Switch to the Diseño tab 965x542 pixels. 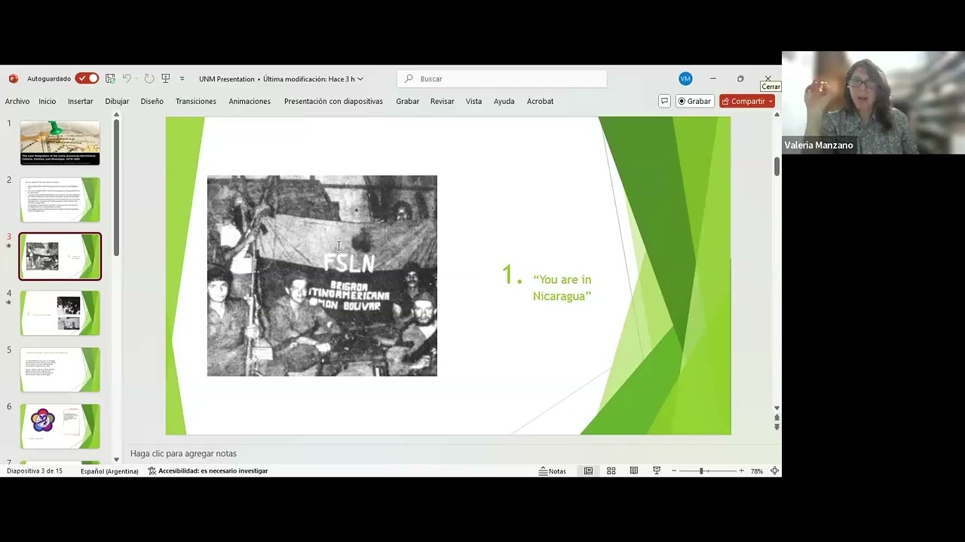pos(152,101)
